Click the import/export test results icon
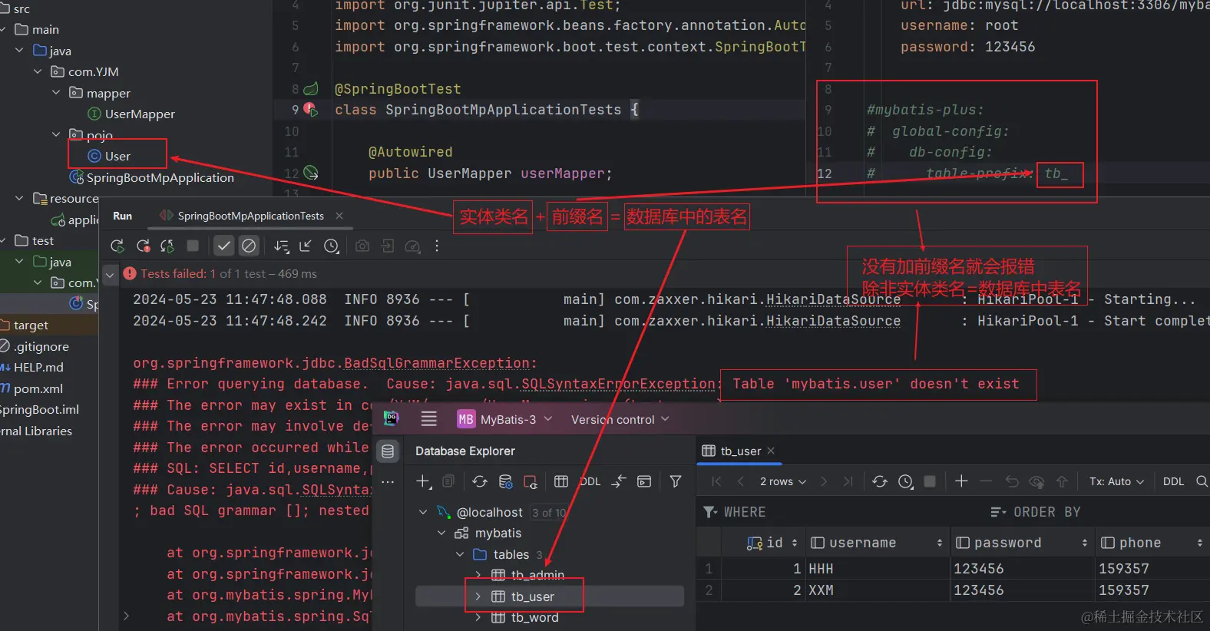 (388, 246)
